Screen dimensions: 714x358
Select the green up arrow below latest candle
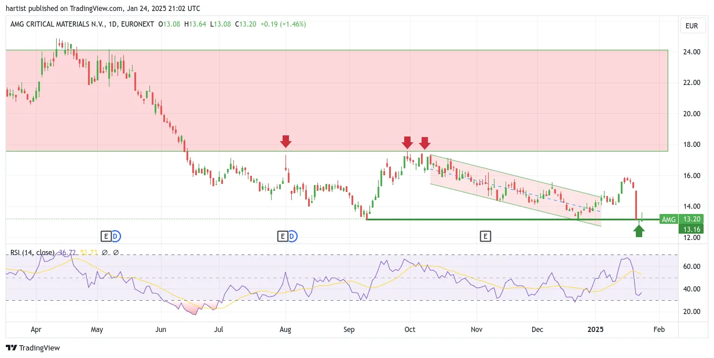[x=639, y=231]
